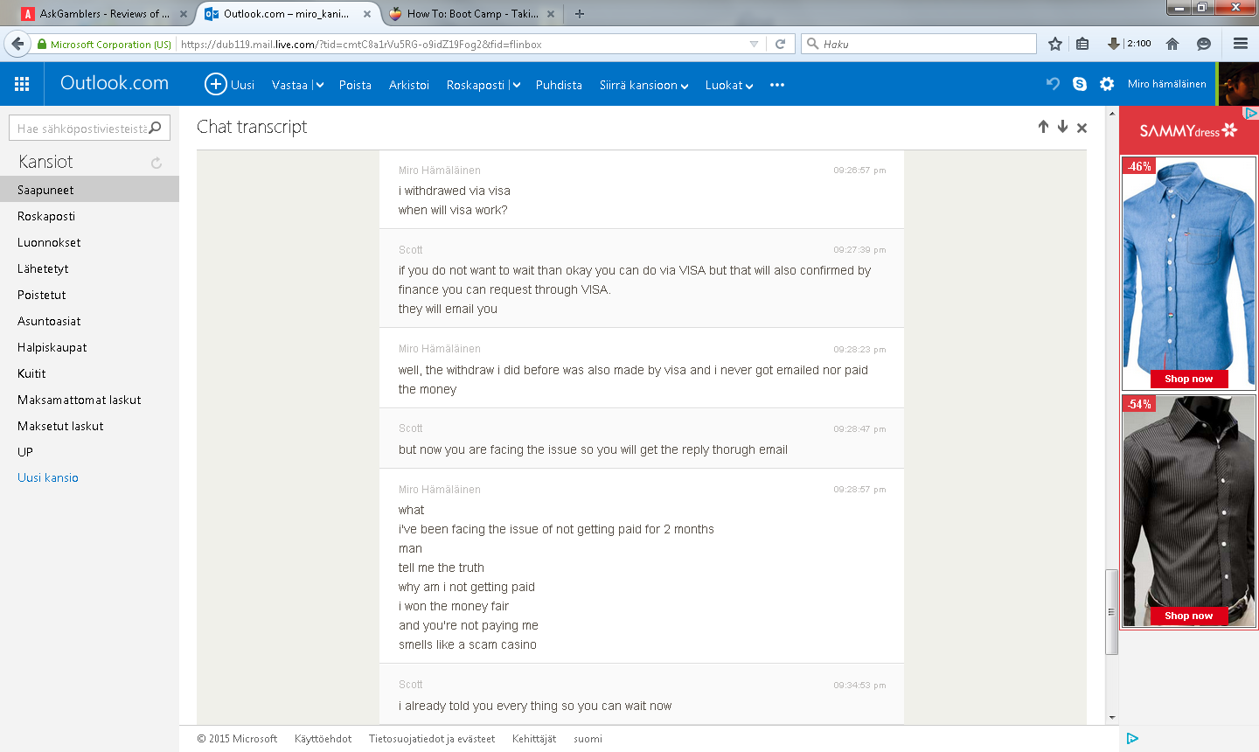The width and height of the screenshot is (1259, 752).
Task: Refresh folders with the Kansiot reload icon
Action: (x=157, y=163)
